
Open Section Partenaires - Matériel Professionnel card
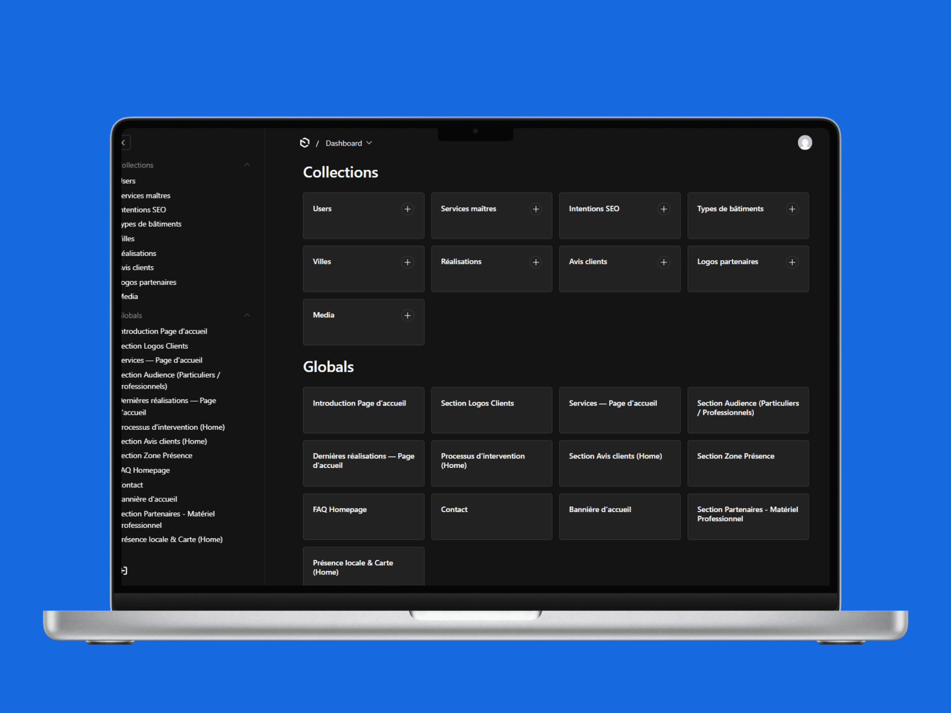pyautogui.click(x=748, y=516)
